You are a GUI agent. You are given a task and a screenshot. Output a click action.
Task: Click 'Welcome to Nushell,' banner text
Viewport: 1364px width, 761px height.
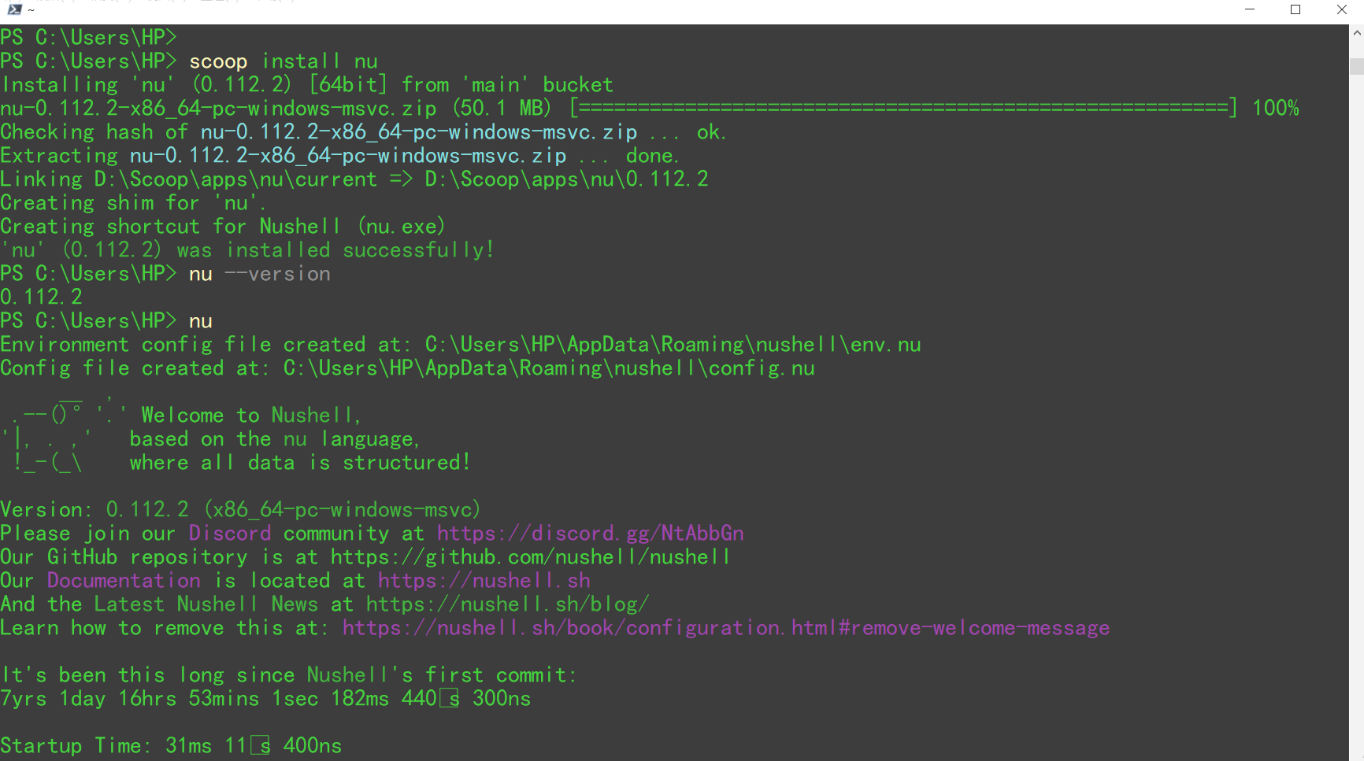[x=251, y=416]
